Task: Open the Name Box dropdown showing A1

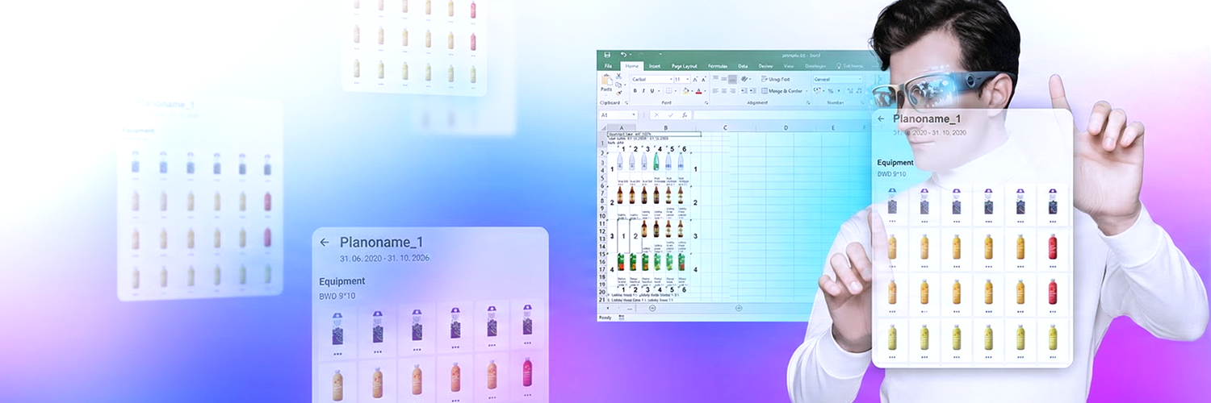Action: pos(633,115)
